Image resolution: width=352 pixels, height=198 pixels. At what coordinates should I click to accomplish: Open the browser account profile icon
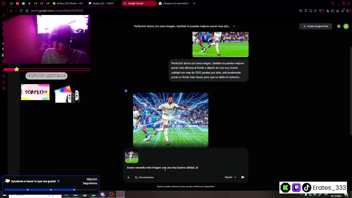coord(337,11)
